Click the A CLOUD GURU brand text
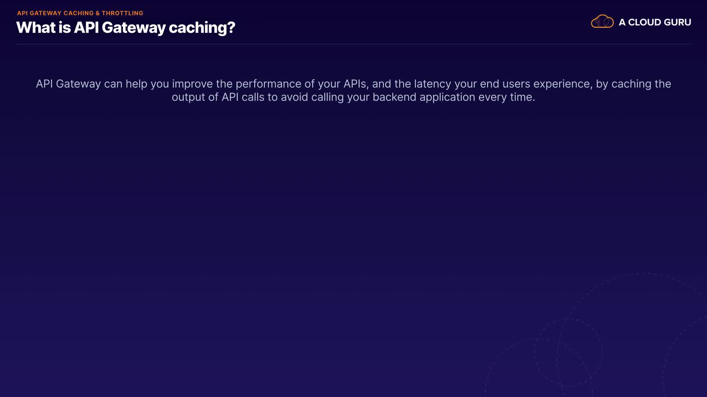The image size is (707, 397). tap(655, 22)
